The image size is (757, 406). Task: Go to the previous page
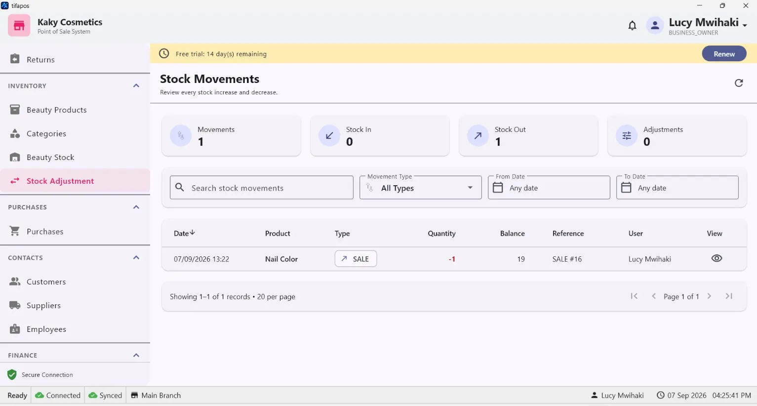pyautogui.click(x=654, y=296)
